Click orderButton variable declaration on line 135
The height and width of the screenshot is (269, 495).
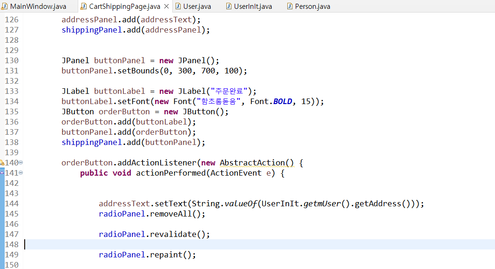click(124, 112)
